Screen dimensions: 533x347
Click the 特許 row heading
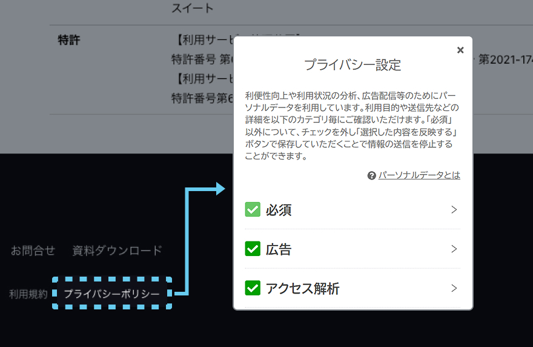(69, 40)
